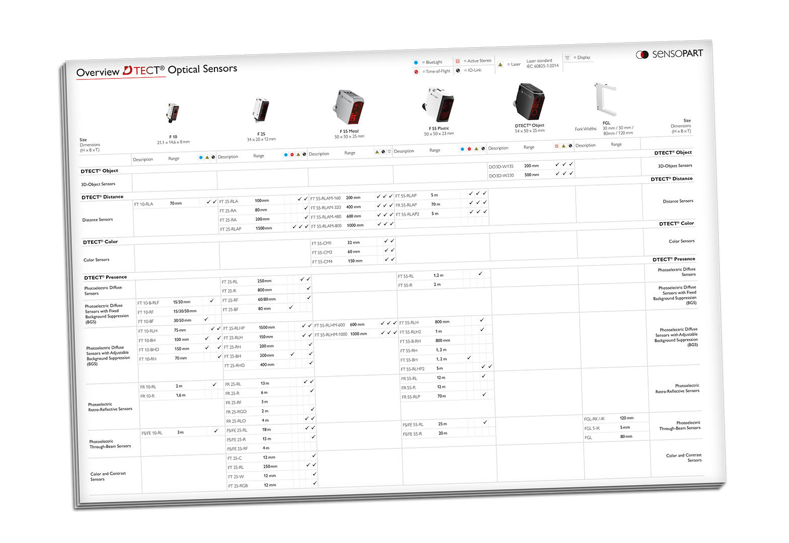Select the left DTECT Presence section heading
The height and width of the screenshot is (543, 789).
(x=106, y=277)
